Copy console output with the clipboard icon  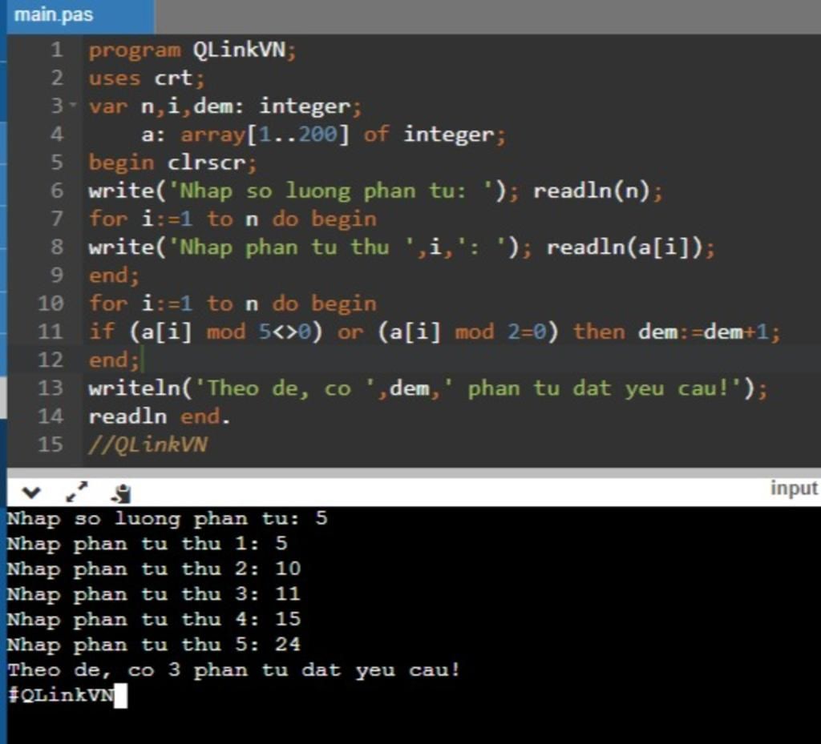(x=122, y=493)
